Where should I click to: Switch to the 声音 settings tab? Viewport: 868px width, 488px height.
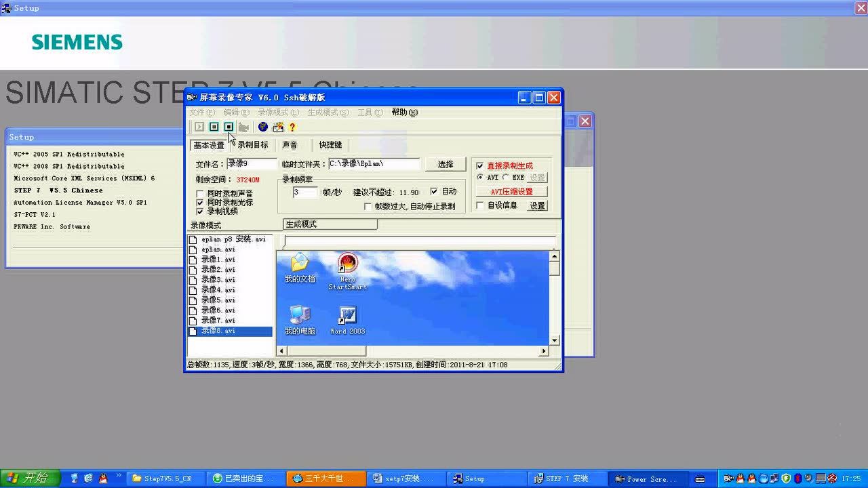pyautogui.click(x=290, y=144)
